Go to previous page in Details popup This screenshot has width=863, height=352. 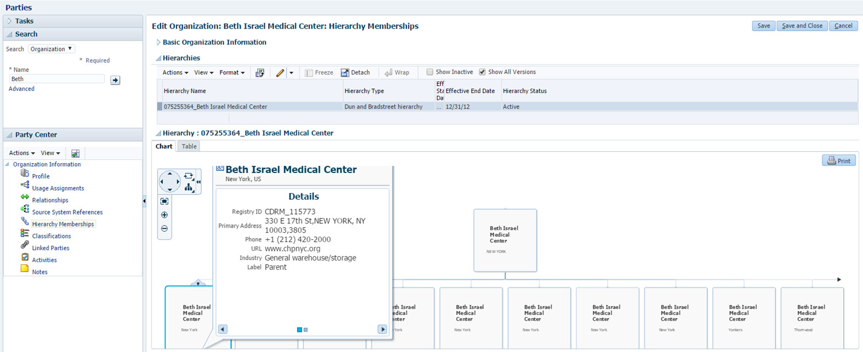[x=223, y=330]
